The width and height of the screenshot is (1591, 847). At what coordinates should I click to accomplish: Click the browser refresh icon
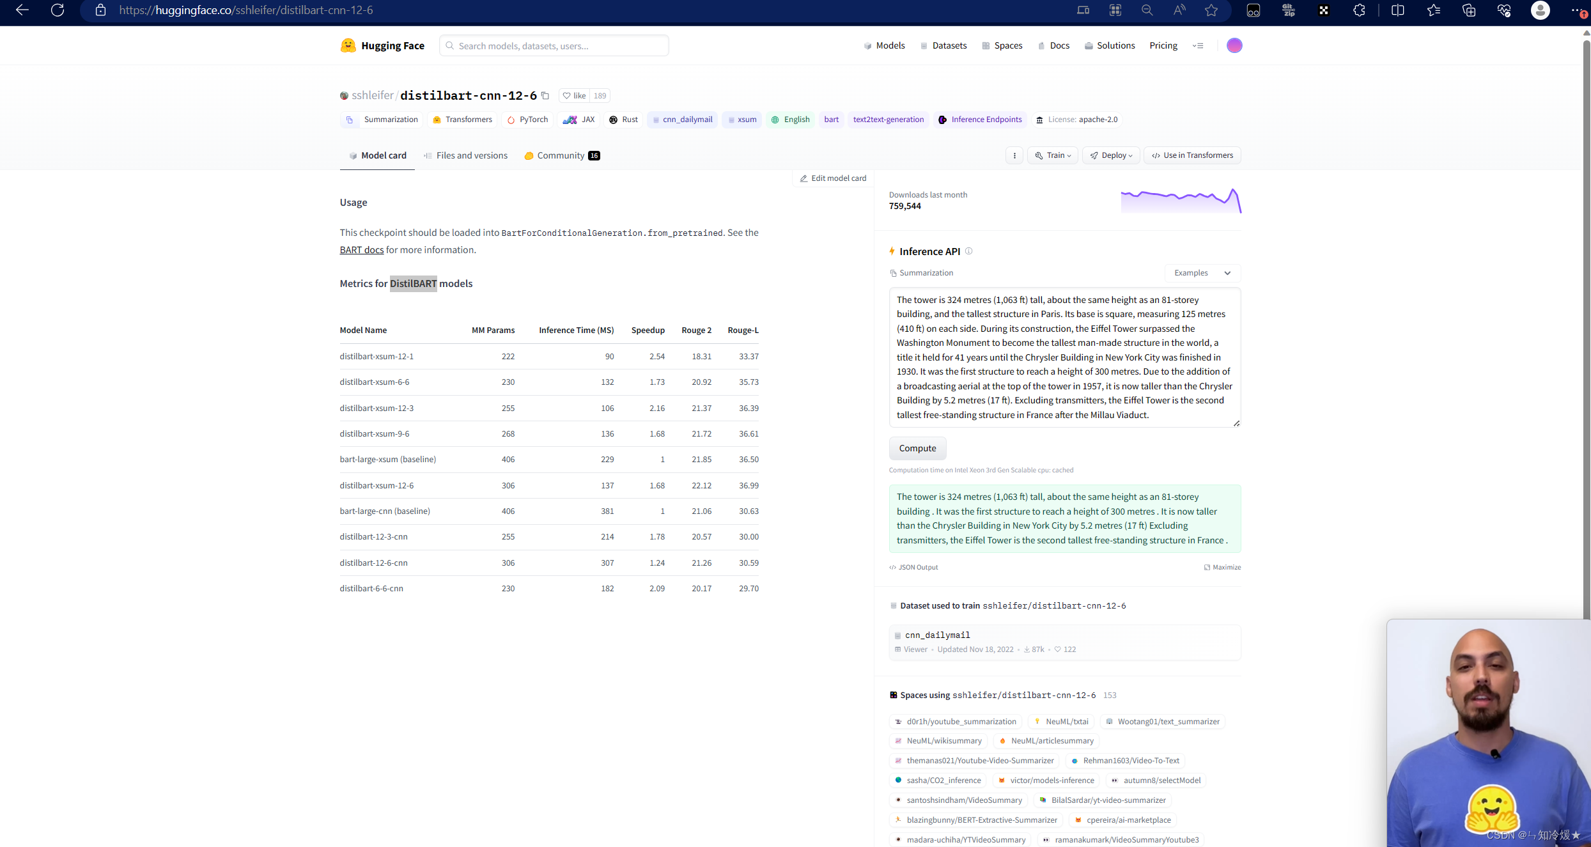[58, 10]
